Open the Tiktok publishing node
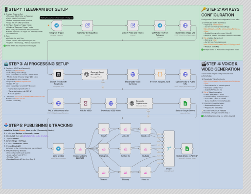The width and height of the screenshot is (251, 194). tap(104, 129)
